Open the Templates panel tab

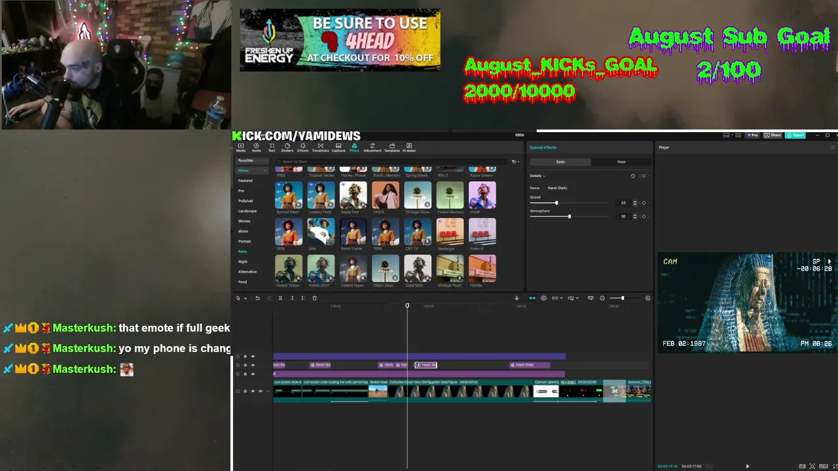(392, 148)
